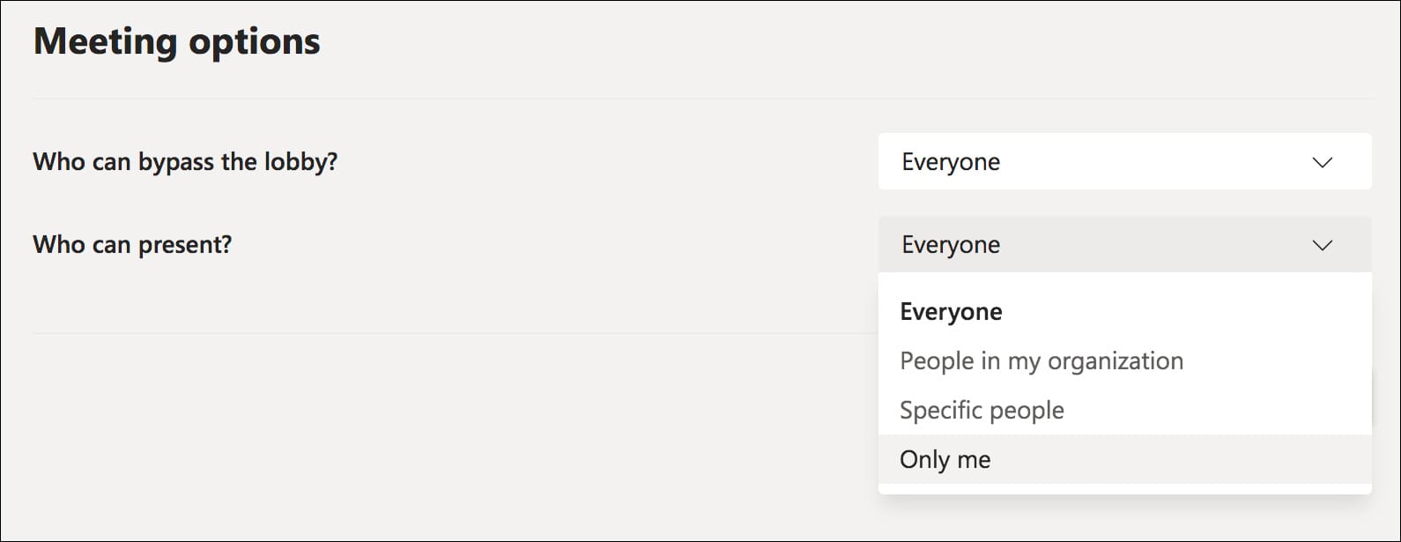
Task: Close the presenter list using its down arrow
Action: (1322, 245)
